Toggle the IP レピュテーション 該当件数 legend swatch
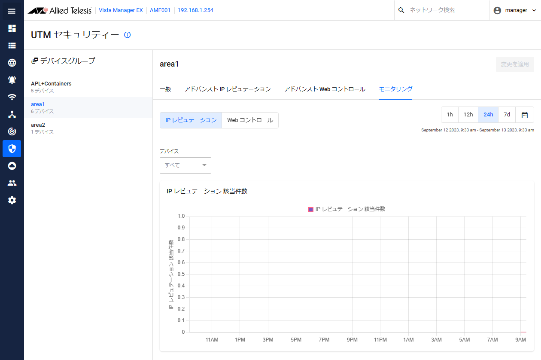 (311, 209)
